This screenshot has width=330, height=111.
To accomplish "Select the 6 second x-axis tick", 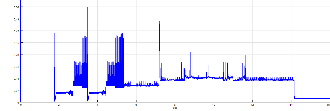I will click(x=136, y=105).
